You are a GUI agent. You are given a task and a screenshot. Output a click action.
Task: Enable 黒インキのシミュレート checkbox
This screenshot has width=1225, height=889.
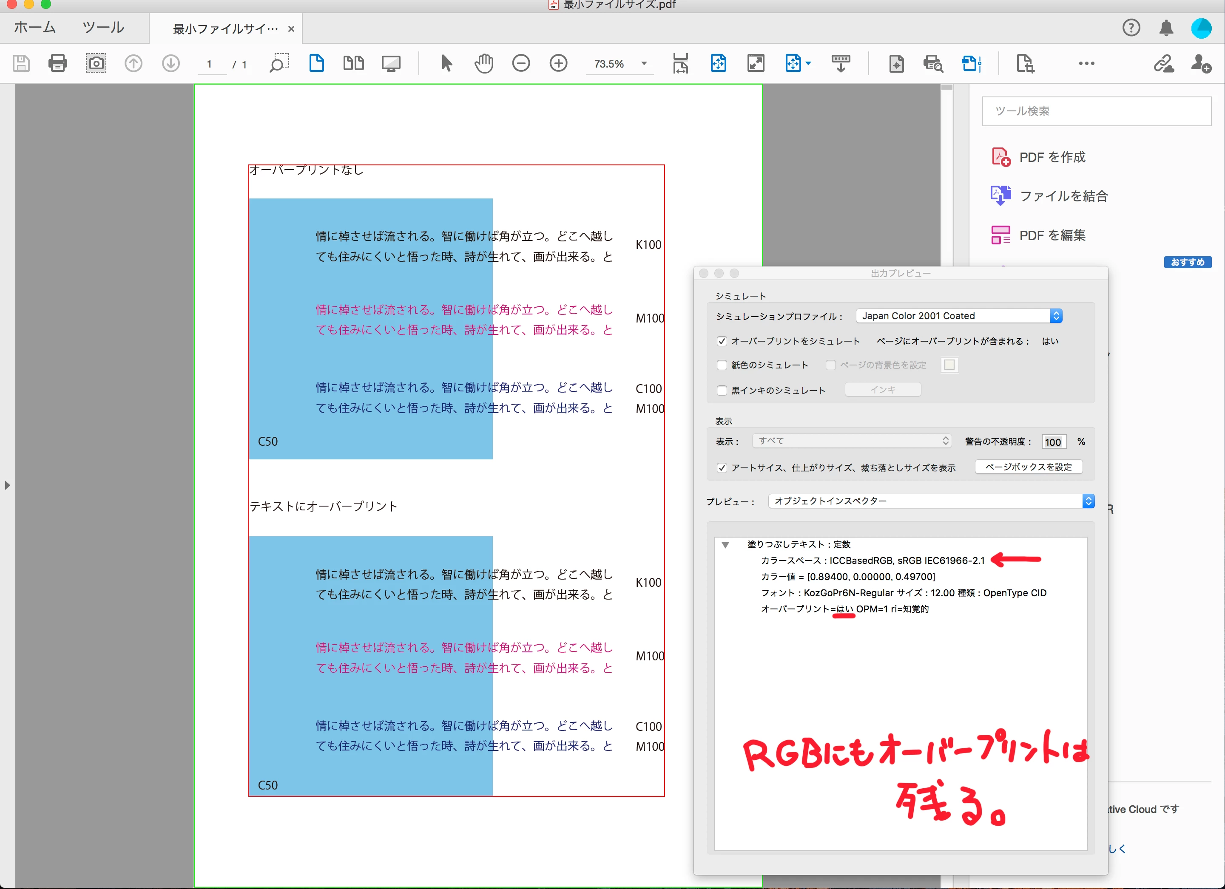tap(722, 390)
